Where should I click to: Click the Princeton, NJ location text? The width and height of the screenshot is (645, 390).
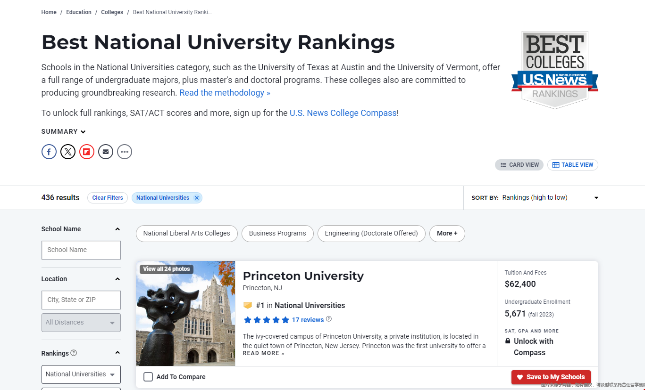click(262, 288)
